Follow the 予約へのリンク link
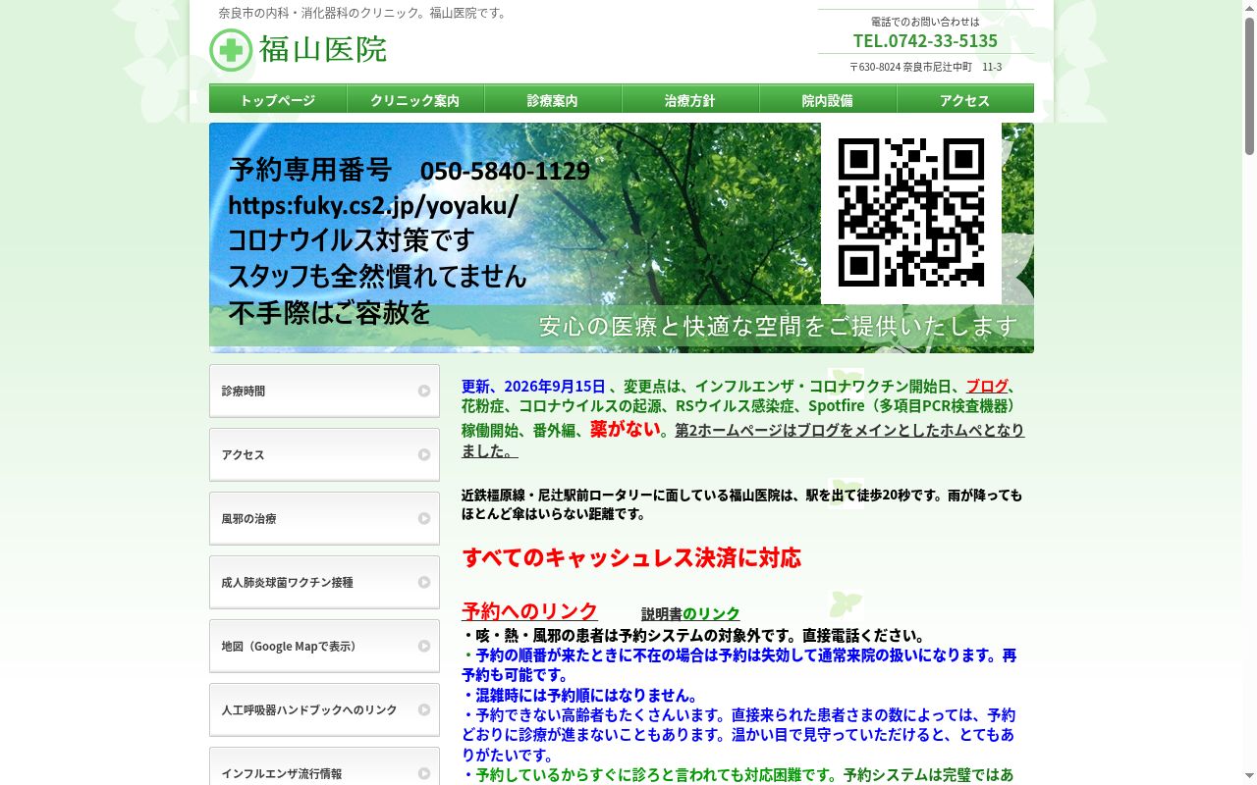The width and height of the screenshot is (1257, 785). 529,611
